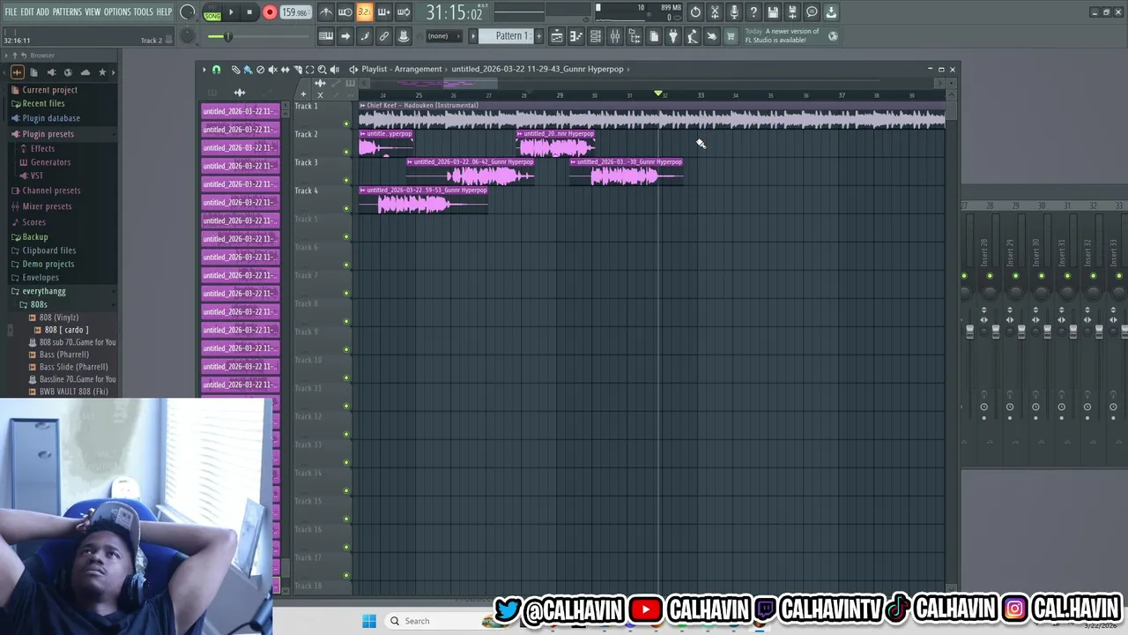Viewport: 1128px width, 635px height.
Task: Collapse the 808s folder in browser
Action: pyautogui.click(x=39, y=304)
